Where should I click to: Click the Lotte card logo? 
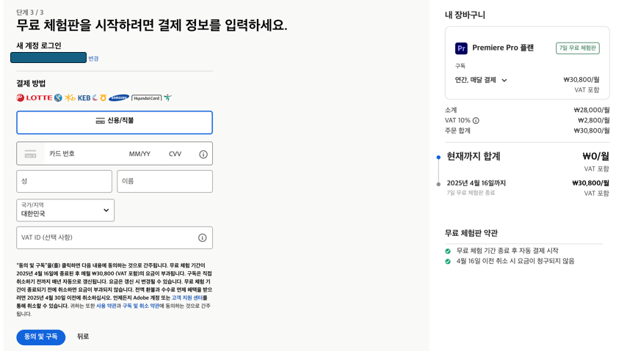35,98
